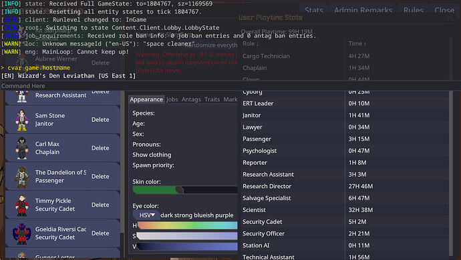Click the dark strong blueish purple text
Image resolution: width=461 pixels, height=260 pixels.
197,215
